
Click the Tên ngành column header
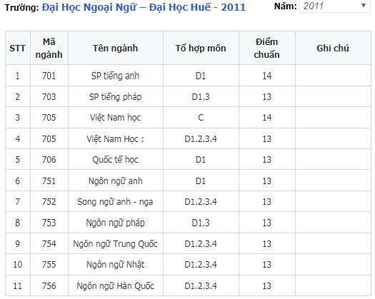coord(116,48)
